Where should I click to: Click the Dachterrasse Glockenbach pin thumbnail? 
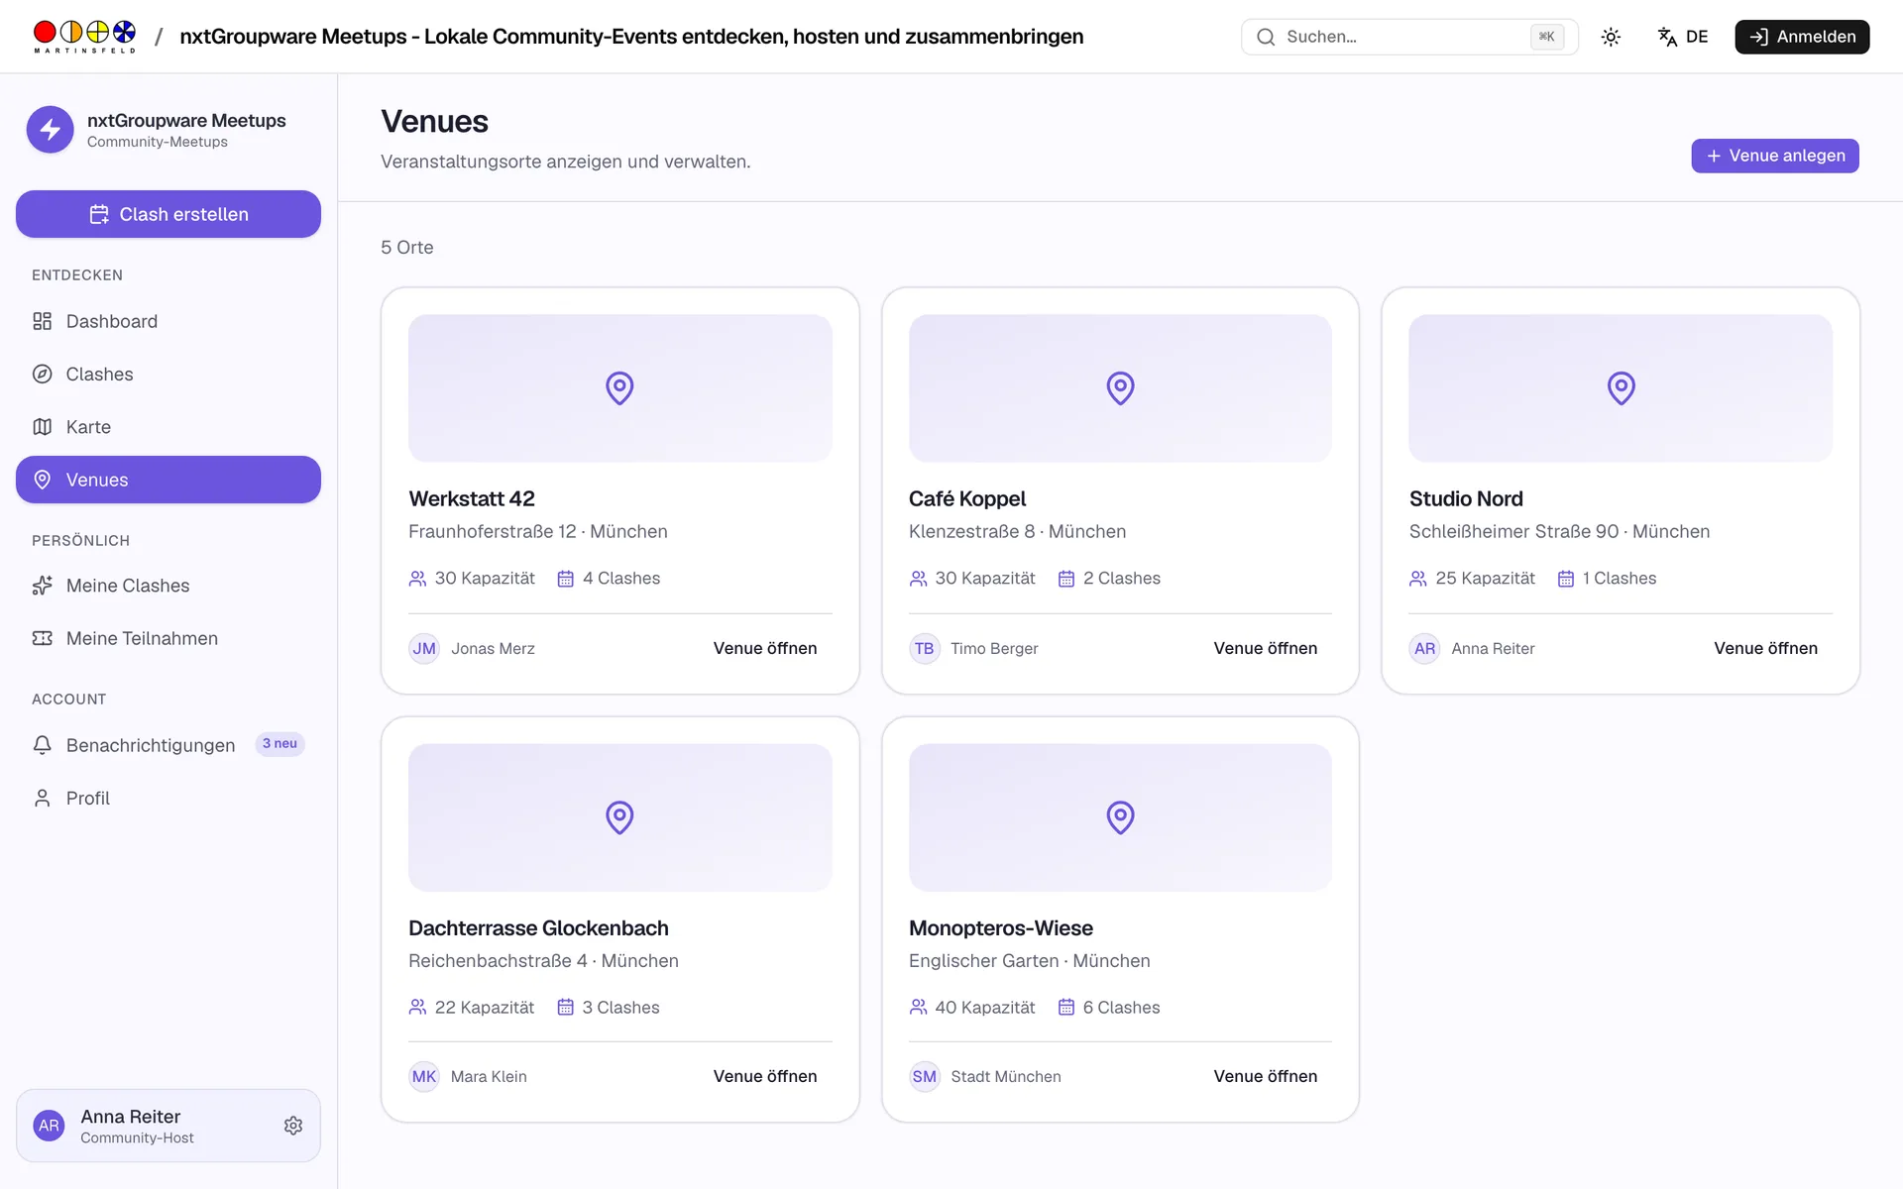pyautogui.click(x=619, y=817)
